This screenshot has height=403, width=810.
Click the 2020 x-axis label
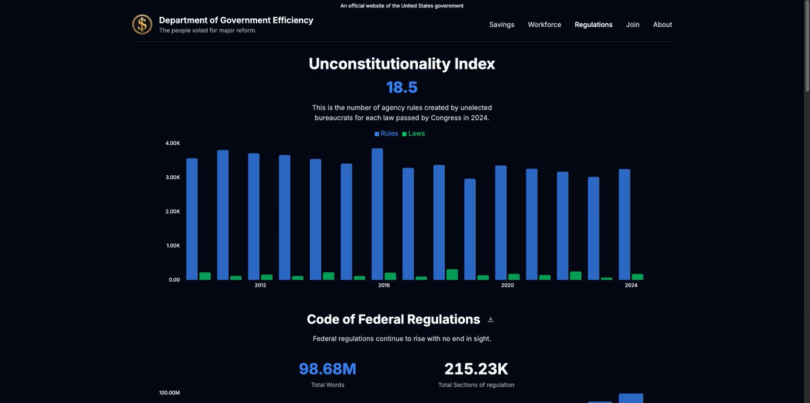pyautogui.click(x=508, y=285)
